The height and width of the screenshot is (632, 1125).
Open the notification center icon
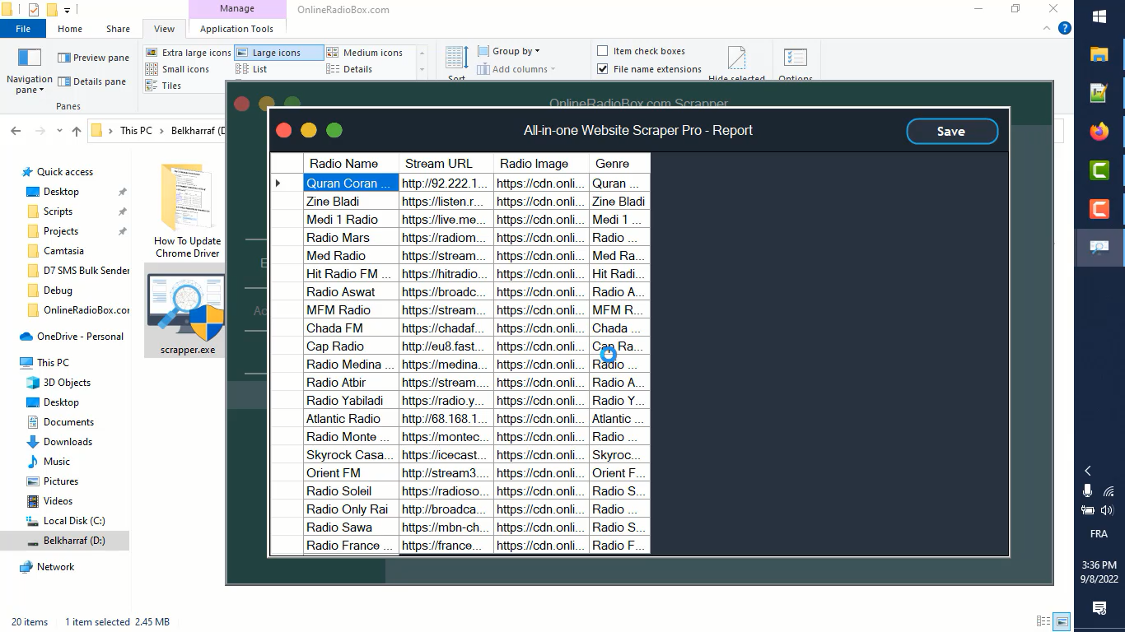point(1099,608)
